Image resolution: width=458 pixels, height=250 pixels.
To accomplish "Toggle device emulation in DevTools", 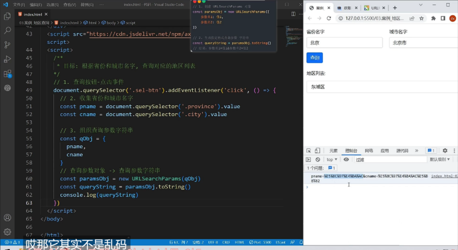I will click(x=317, y=150).
